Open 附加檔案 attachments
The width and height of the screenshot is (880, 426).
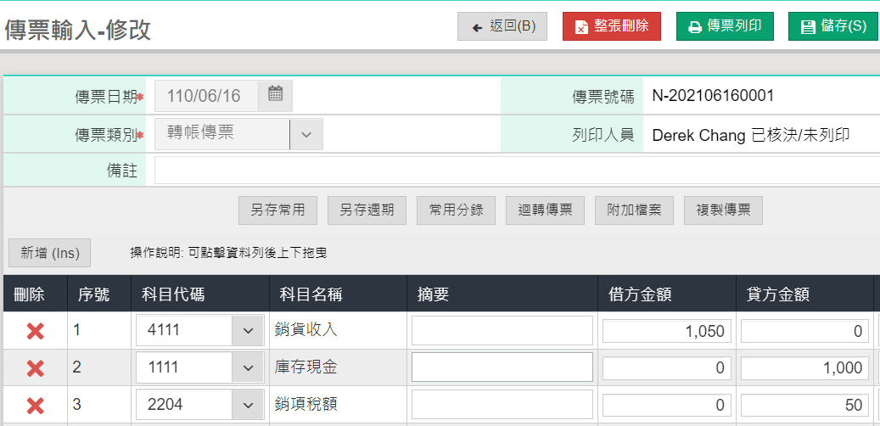634,210
